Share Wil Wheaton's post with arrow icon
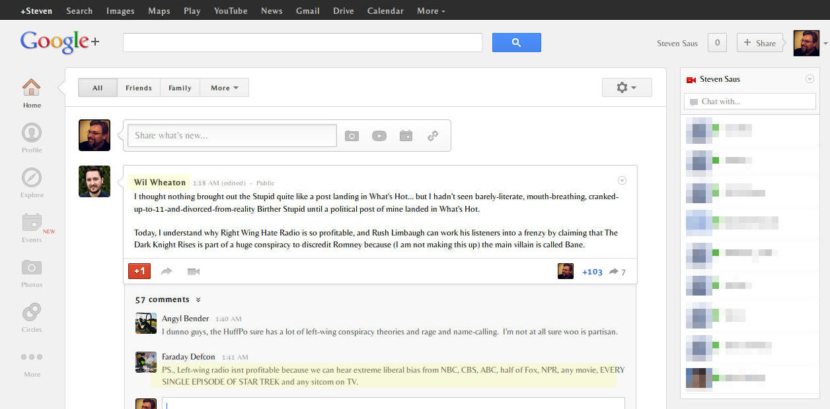This screenshot has width=830, height=409. (167, 271)
